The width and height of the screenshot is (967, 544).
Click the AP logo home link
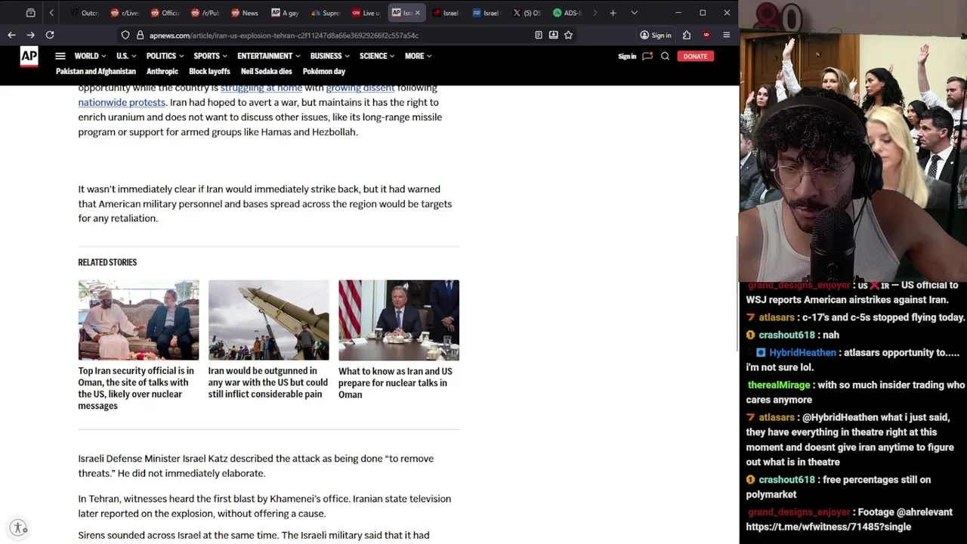tap(29, 57)
